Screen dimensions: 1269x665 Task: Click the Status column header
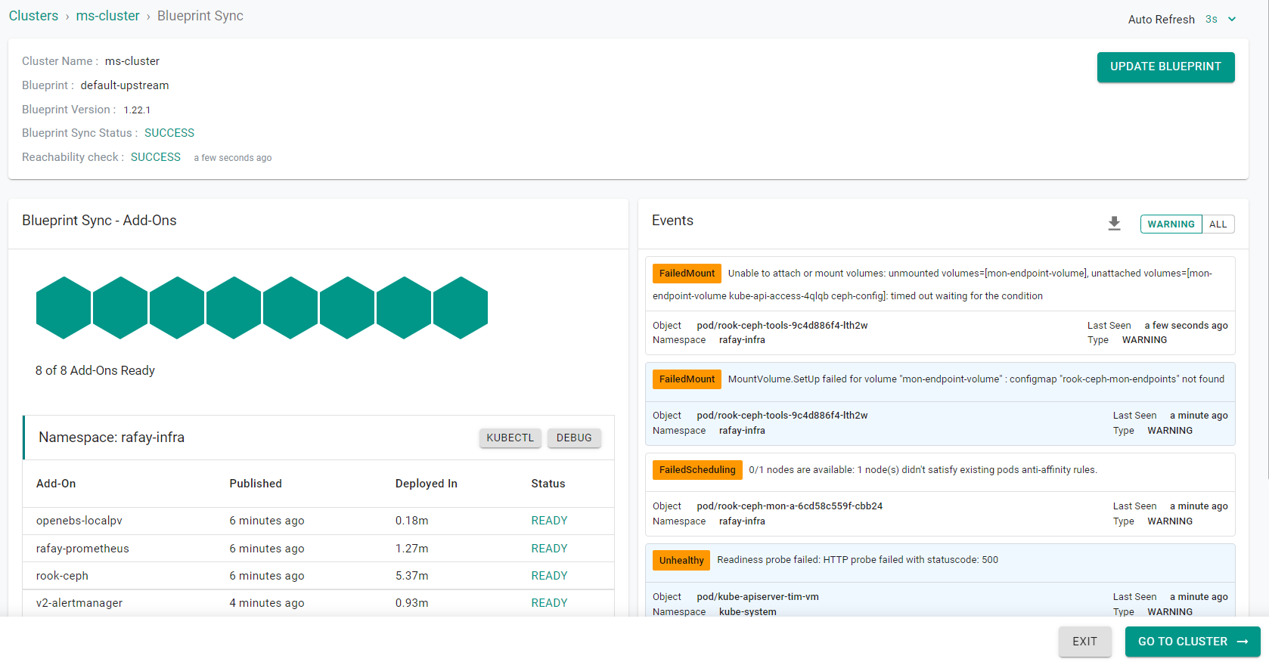(548, 484)
